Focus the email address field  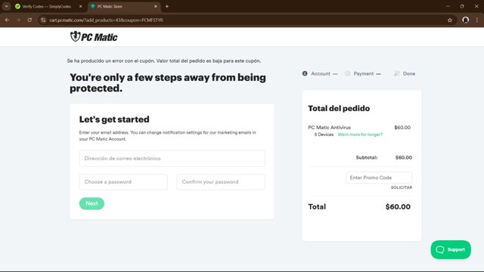[172, 159]
